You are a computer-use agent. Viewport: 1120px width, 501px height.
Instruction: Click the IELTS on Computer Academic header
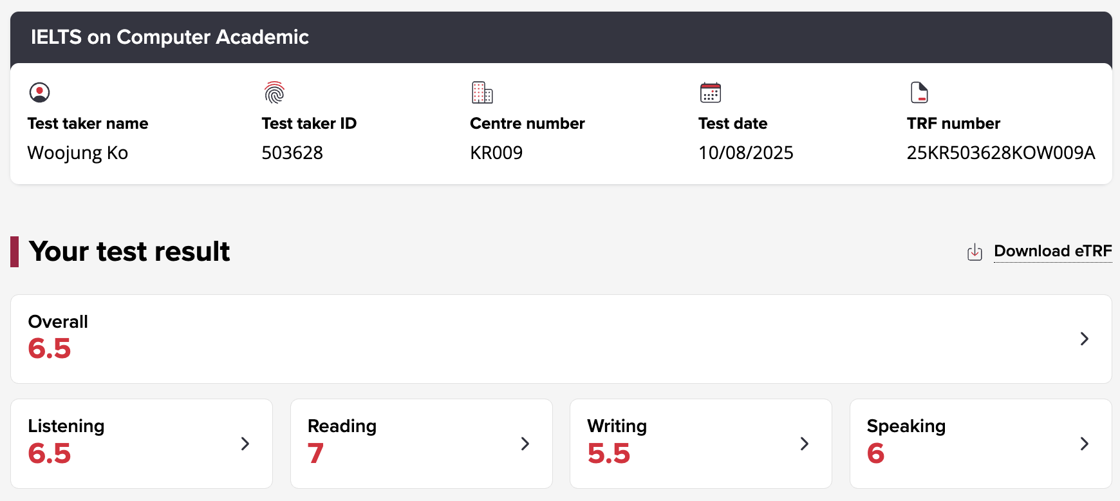[x=170, y=37]
